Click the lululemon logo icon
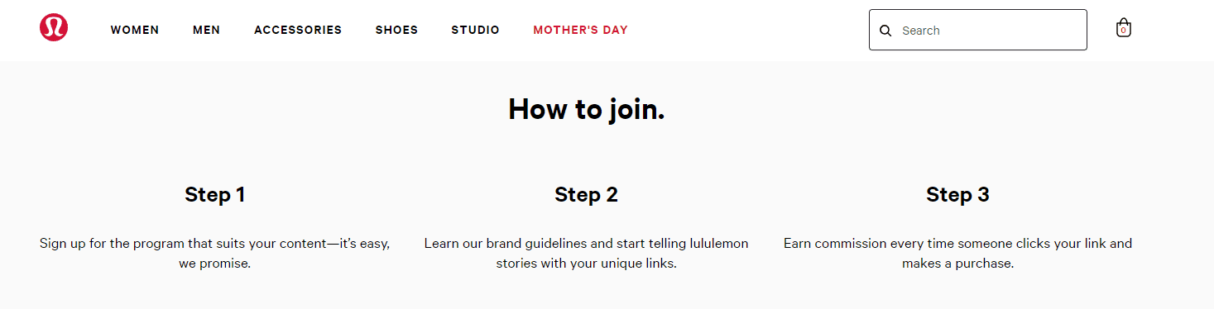The height and width of the screenshot is (309, 1214). [54, 27]
